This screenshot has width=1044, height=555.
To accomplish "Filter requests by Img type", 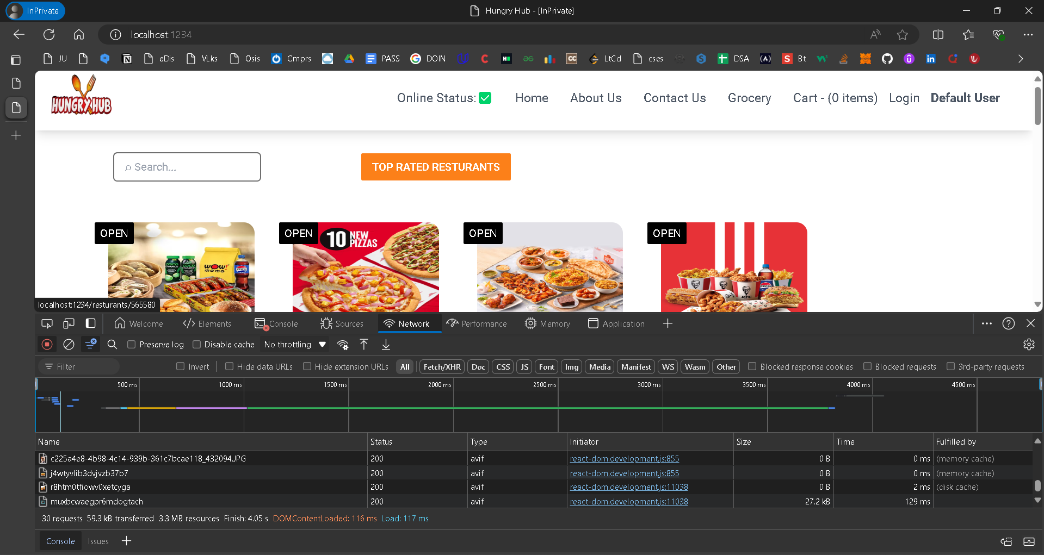I will pyautogui.click(x=572, y=367).
